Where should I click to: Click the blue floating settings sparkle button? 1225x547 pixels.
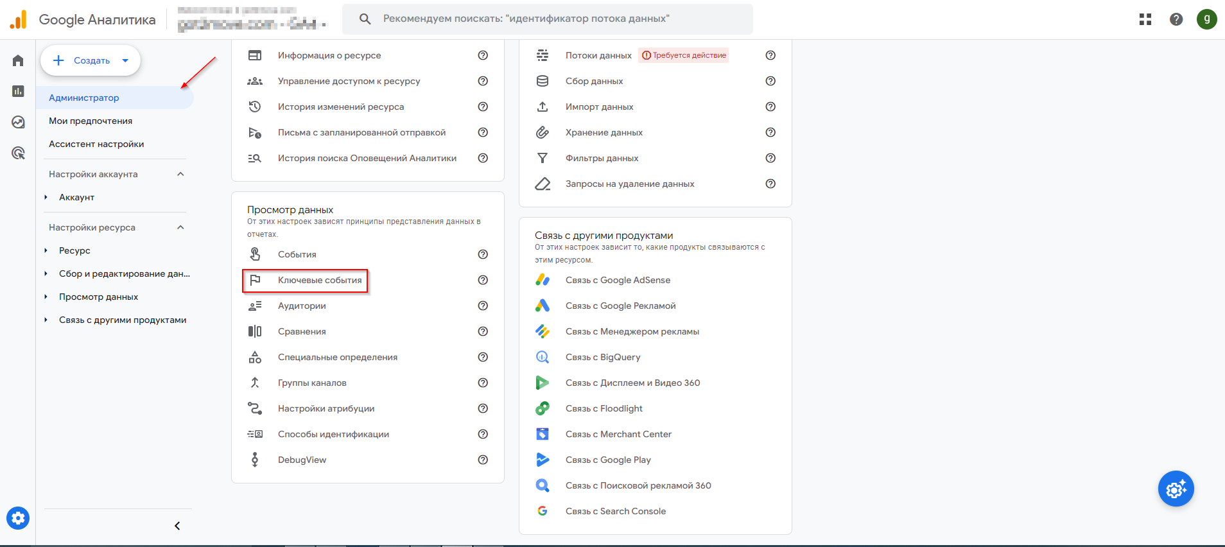coord(1176,489)
